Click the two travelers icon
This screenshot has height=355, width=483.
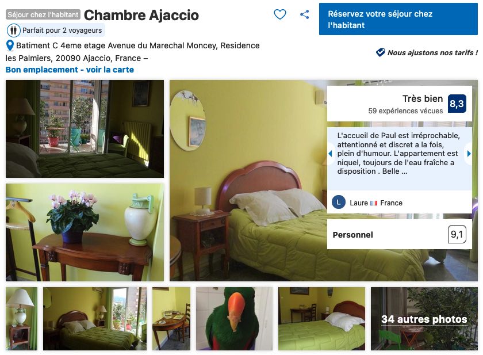click(14, 30)
